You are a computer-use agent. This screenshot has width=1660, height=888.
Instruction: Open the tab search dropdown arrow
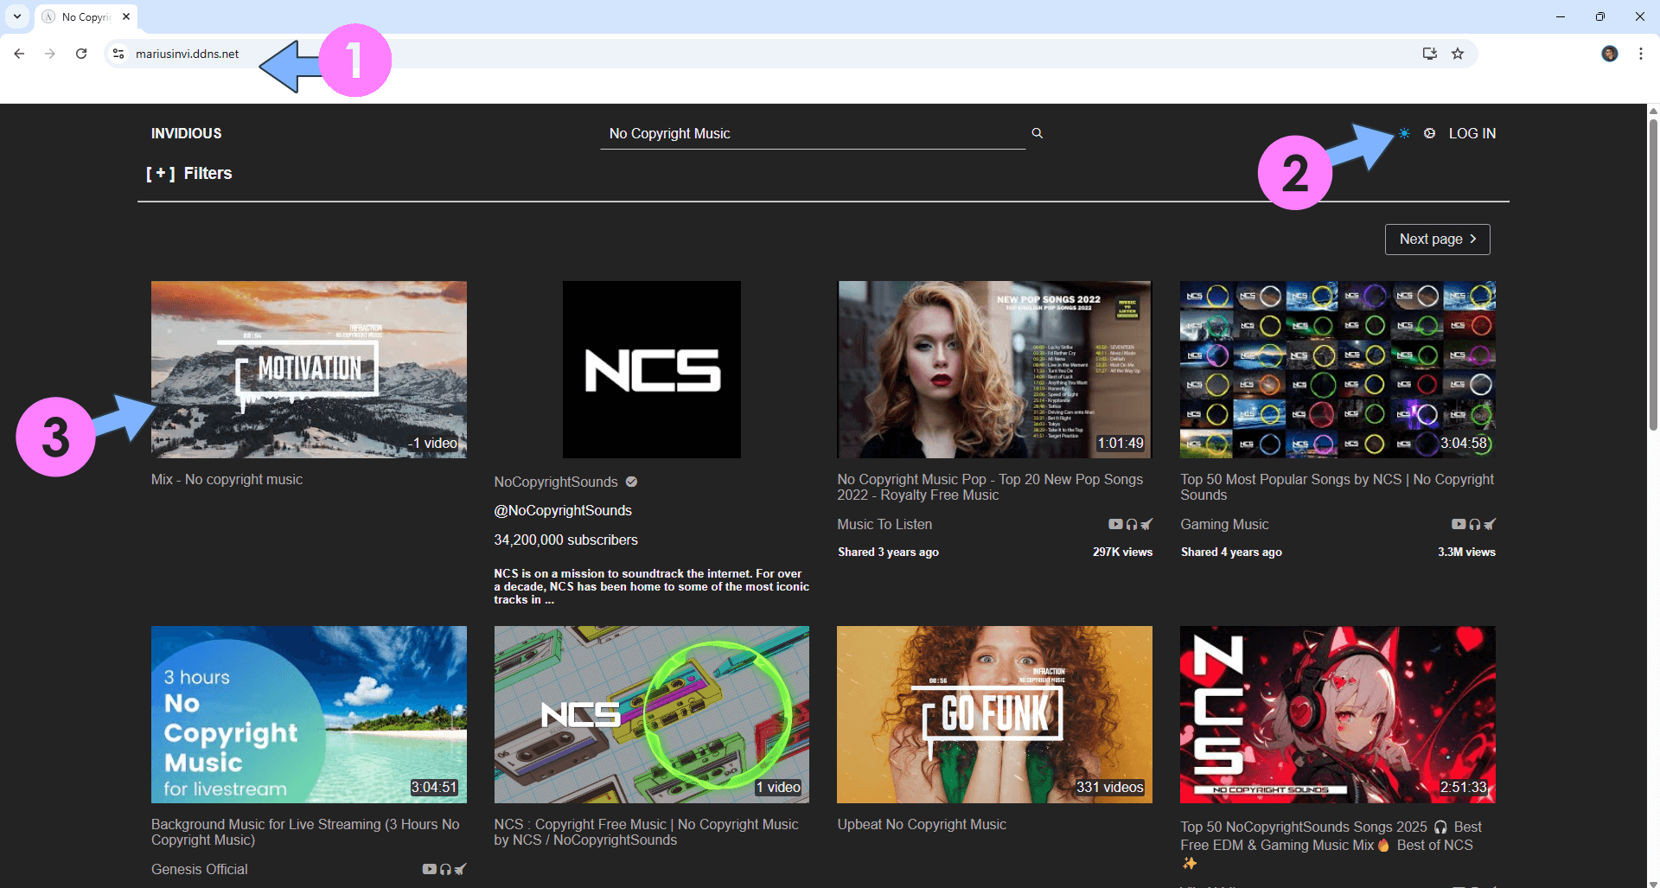(17, 16)
